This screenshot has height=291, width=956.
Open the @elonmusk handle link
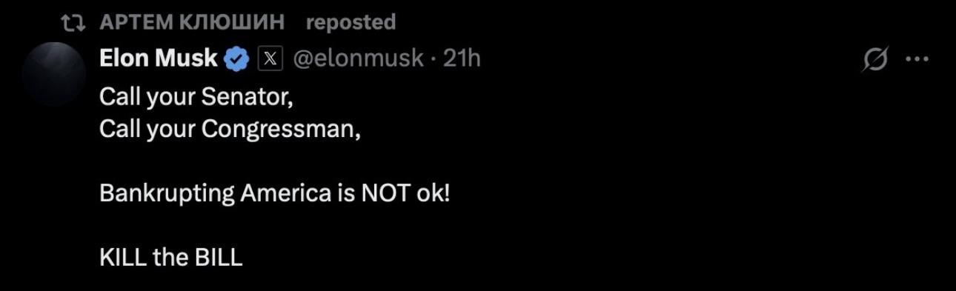[359, 58]
